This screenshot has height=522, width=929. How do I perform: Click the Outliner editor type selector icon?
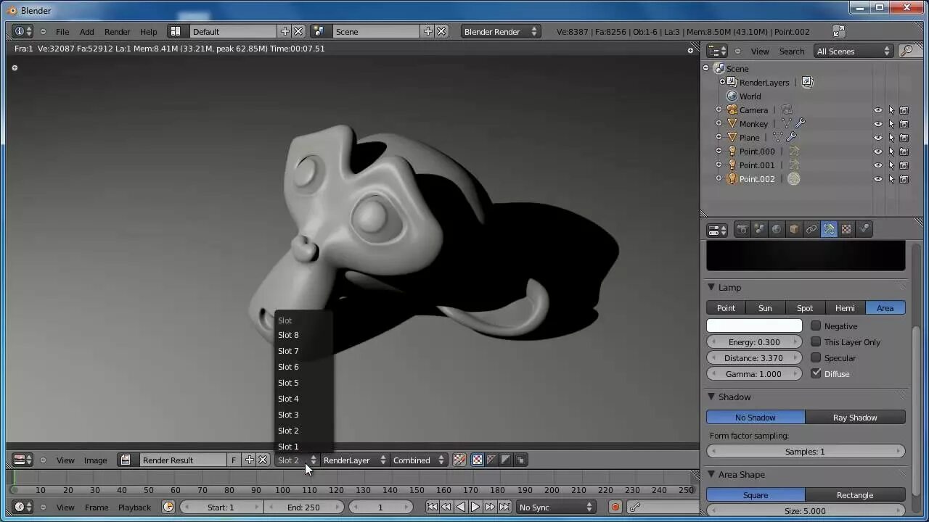coord(717,51)
